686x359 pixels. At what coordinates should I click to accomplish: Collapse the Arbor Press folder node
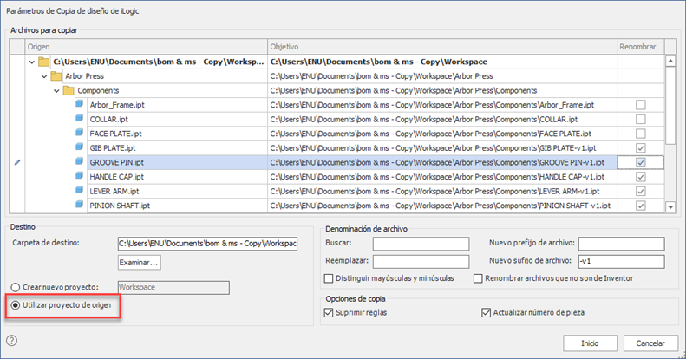(44, 76)
